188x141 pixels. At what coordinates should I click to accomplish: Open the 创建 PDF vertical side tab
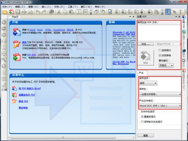point(184,22)
